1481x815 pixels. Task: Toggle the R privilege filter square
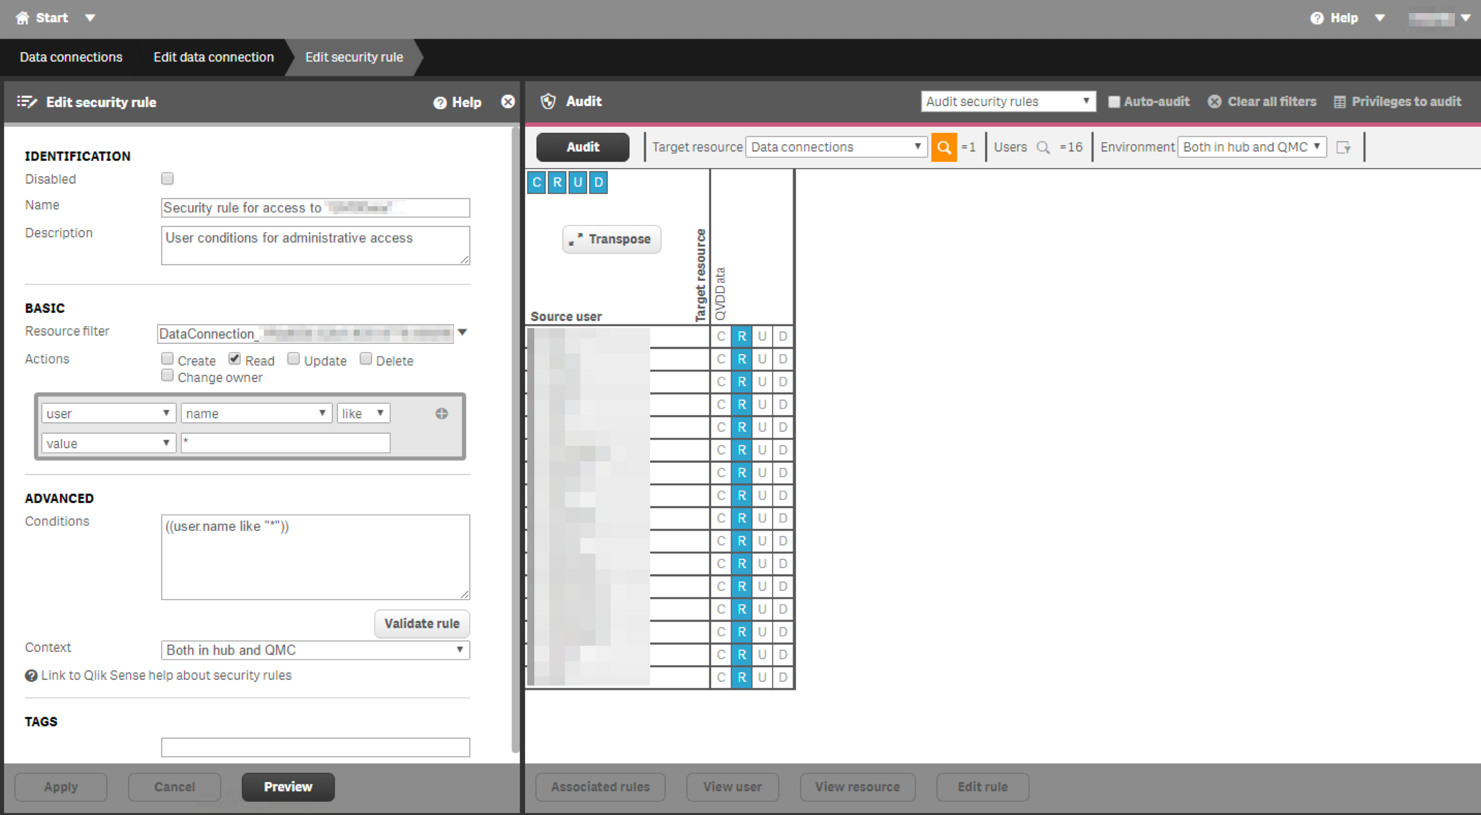click(557, 183)
